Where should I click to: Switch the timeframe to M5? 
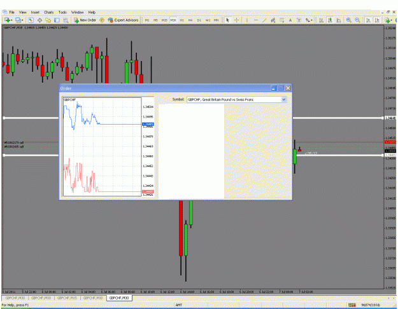click(155, 20)
